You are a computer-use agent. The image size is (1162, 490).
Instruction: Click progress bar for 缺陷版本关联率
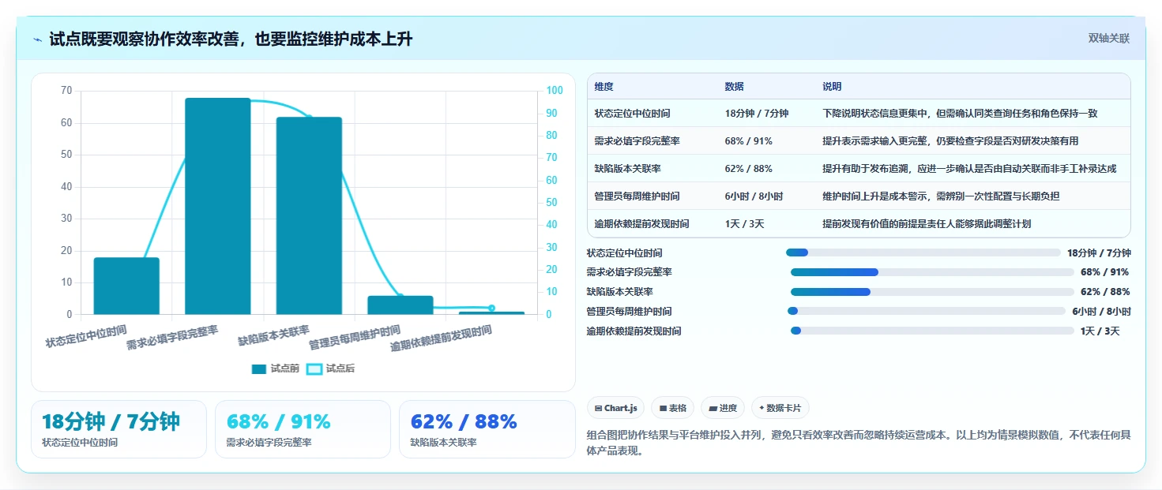coord(932,292)
